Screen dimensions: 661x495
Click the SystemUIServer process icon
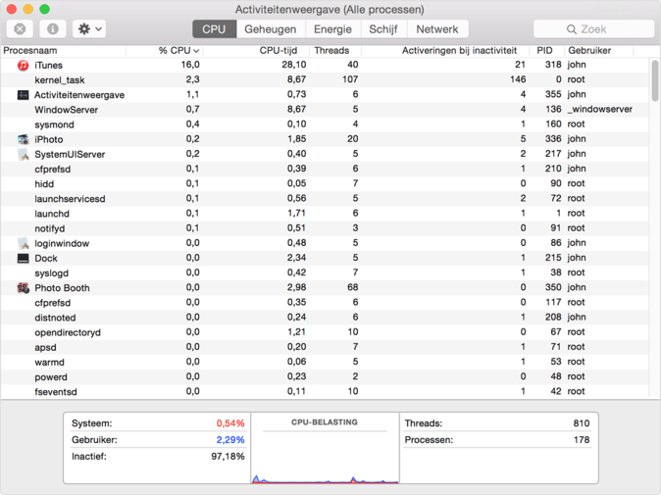[23, 154]
